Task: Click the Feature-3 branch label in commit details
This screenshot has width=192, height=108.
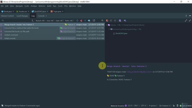Action: (121, 76)
